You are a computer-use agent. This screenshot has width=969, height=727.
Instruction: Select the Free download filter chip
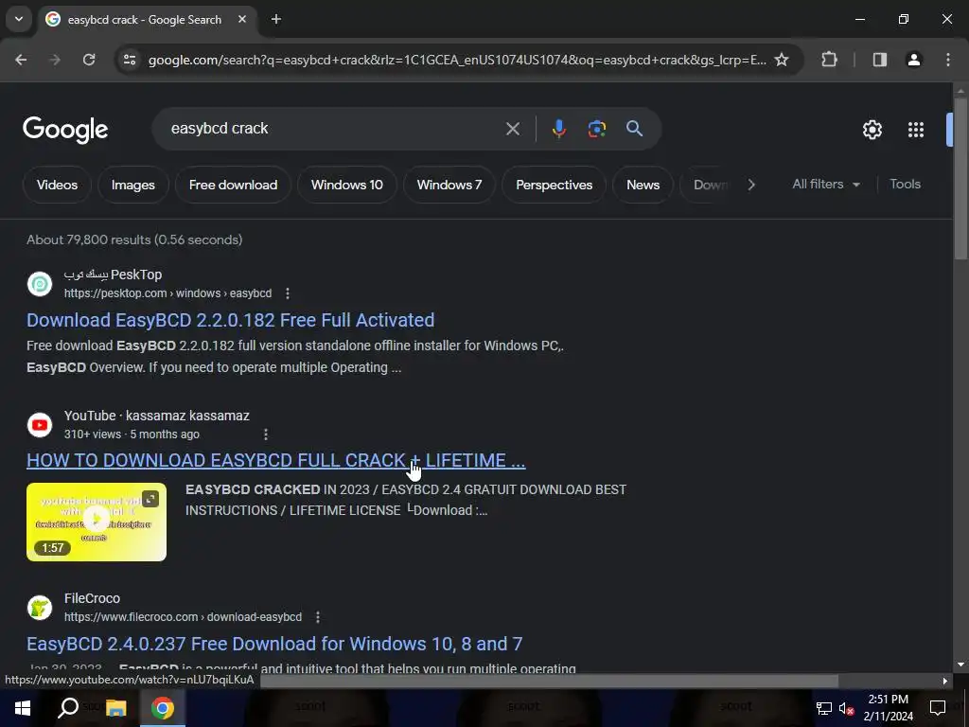click(x=233, y=185)
